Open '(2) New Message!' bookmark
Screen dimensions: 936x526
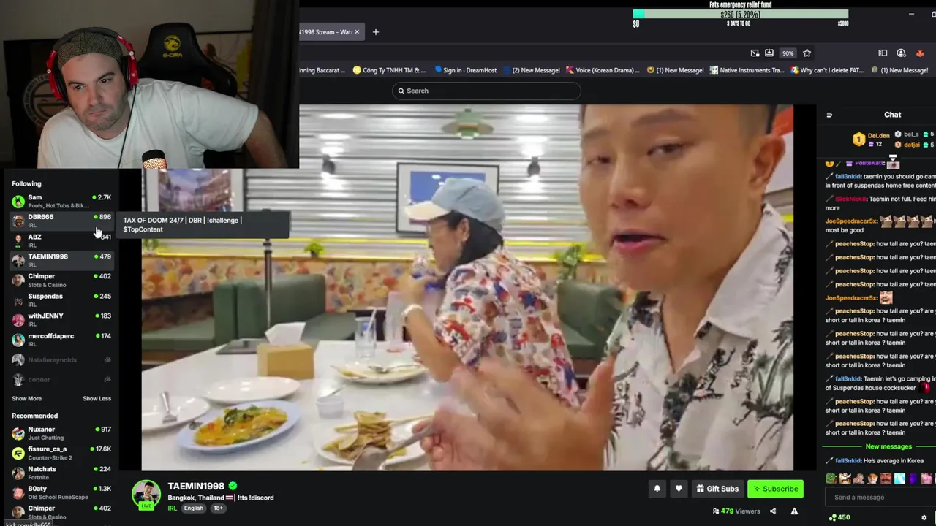[531, 70]
